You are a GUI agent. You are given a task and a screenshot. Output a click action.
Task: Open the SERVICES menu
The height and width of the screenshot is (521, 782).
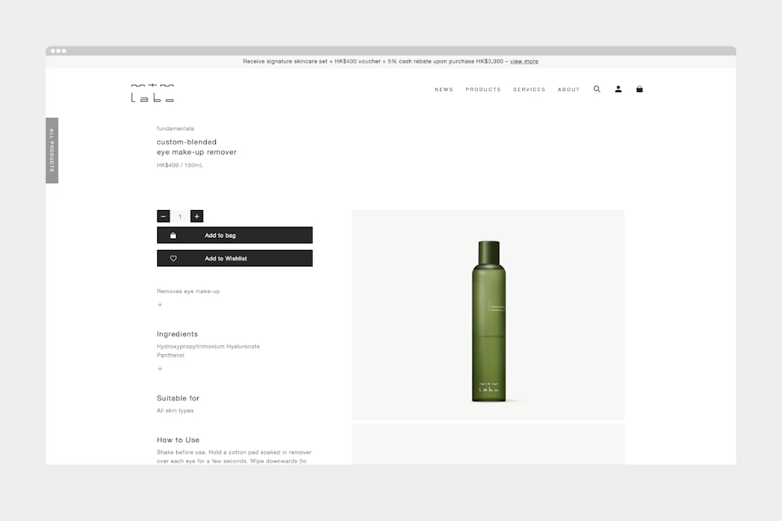529,90
